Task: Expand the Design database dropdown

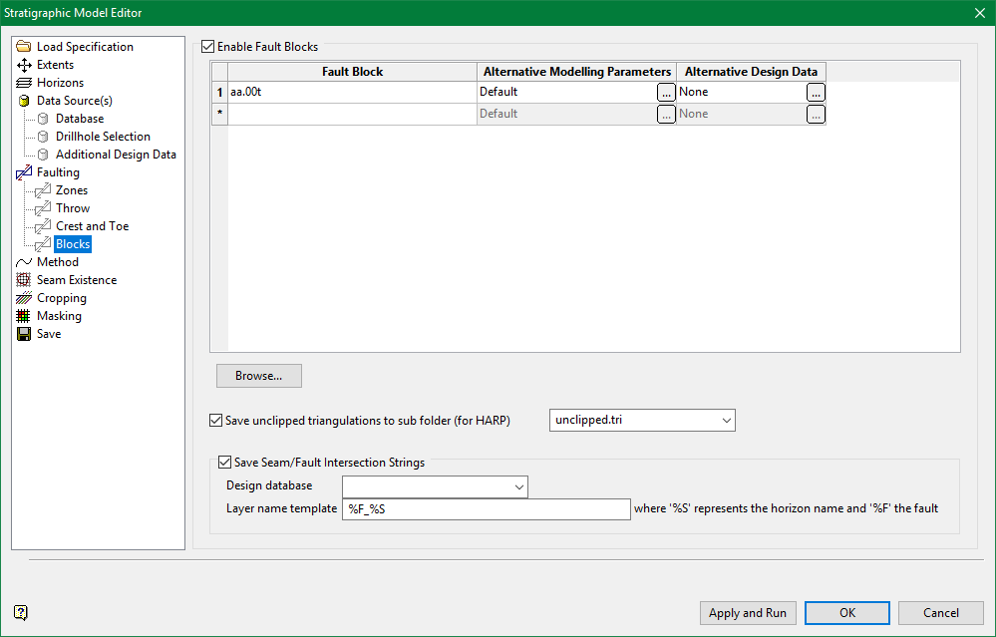Action: 518,486
